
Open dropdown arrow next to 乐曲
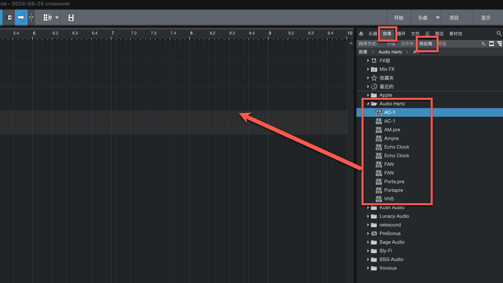[438, 18]
